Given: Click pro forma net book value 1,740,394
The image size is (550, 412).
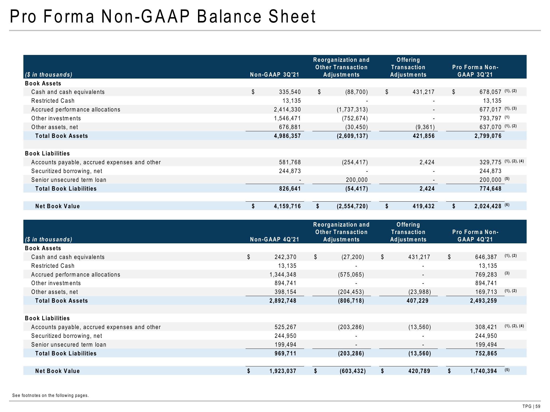Looking at the screenshot, I should point(484,371).
